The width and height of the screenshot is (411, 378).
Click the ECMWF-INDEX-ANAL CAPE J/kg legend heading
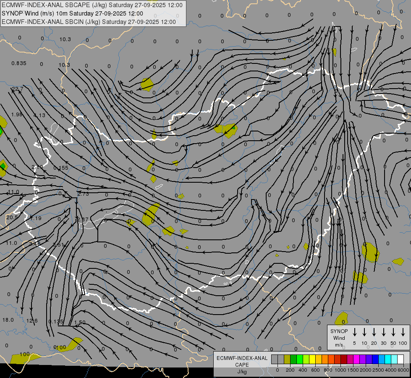coord(242,365)
